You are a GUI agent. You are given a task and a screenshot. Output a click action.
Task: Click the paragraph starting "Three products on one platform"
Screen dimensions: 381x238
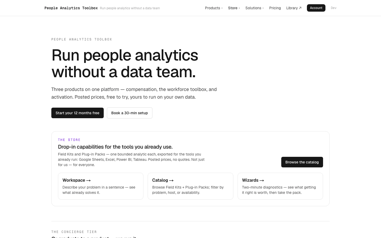134,93
